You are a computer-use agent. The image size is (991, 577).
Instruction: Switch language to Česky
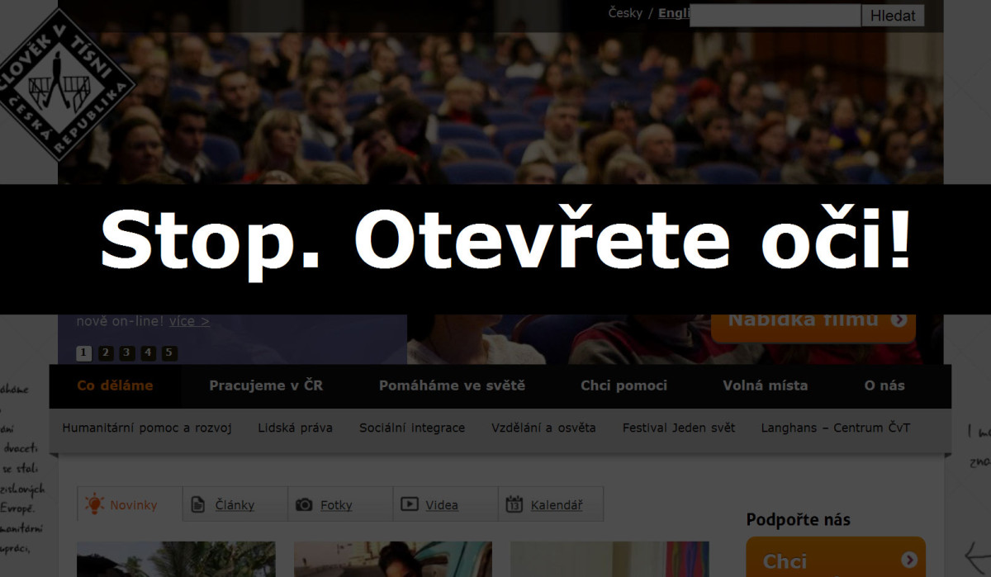click(x=624, y=13)
